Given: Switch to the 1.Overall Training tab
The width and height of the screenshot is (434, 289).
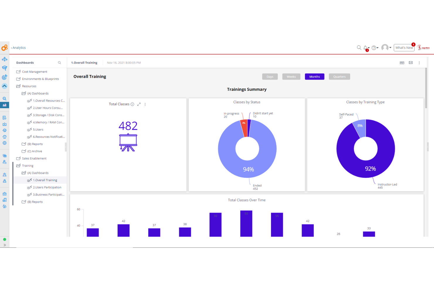Looking at the screenshot, I should click(84, 62).
